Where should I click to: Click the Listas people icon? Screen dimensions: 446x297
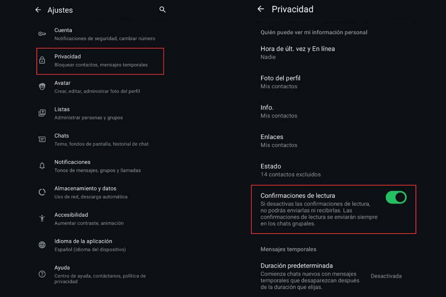tap(42, 112)
